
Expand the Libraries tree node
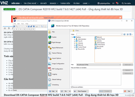click(x=75, y=43)
